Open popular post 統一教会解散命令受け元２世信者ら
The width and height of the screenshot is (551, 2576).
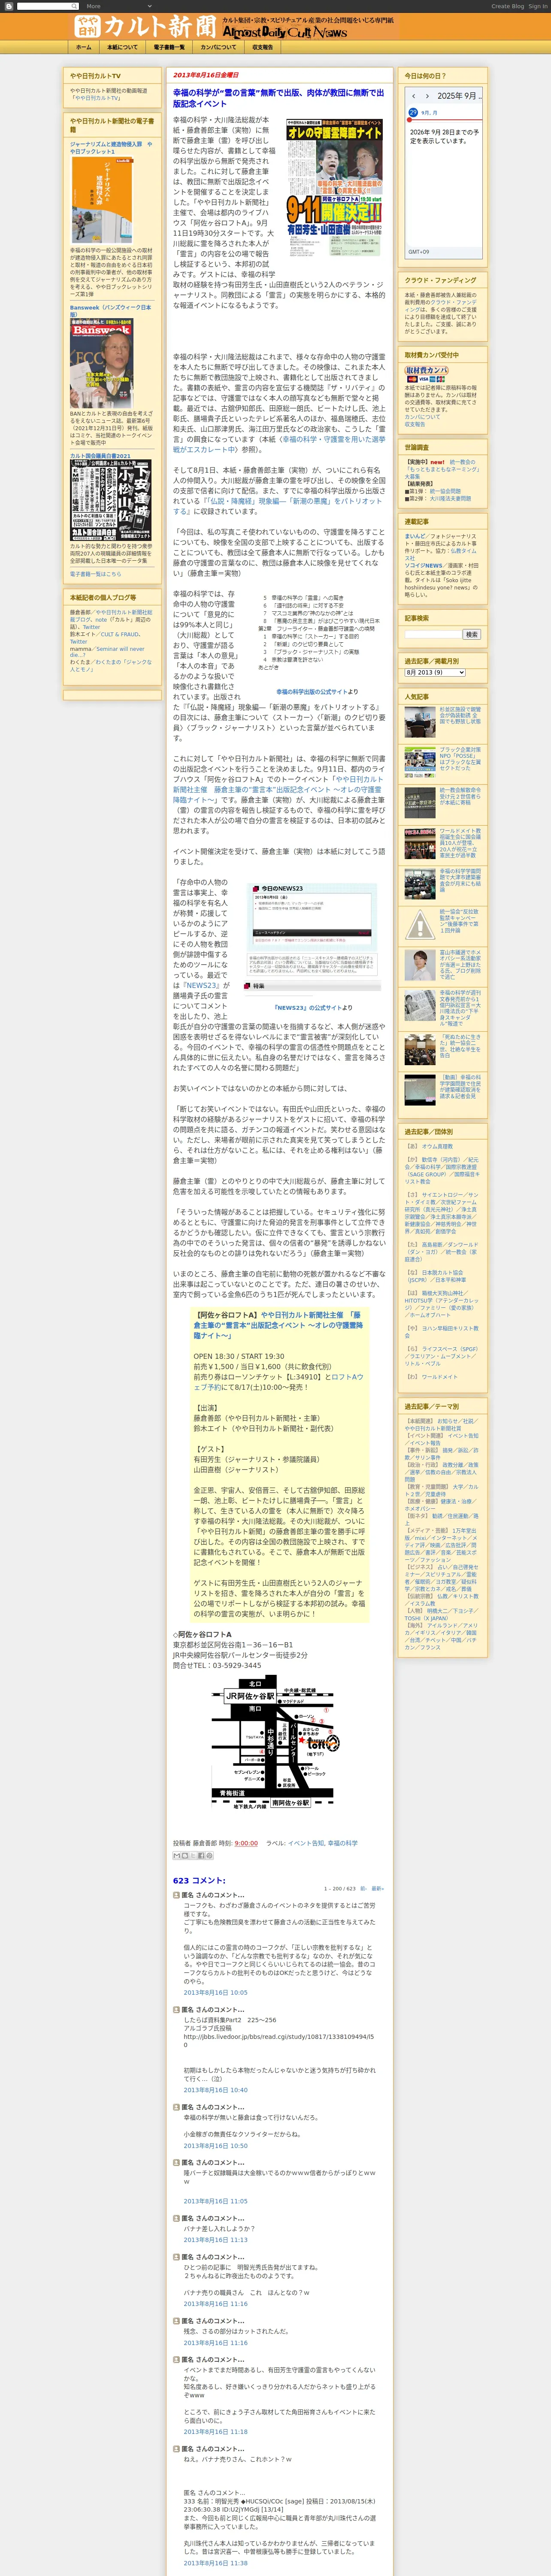(x=460, y=797)
